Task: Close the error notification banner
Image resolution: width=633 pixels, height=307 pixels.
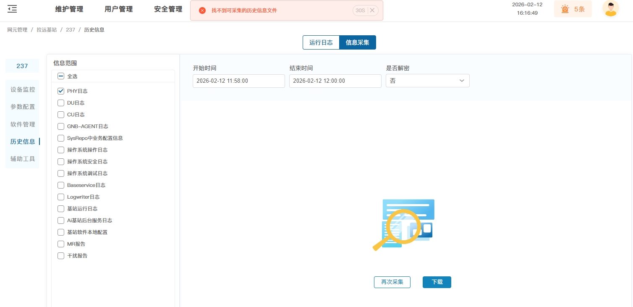Action: point(372,10)
